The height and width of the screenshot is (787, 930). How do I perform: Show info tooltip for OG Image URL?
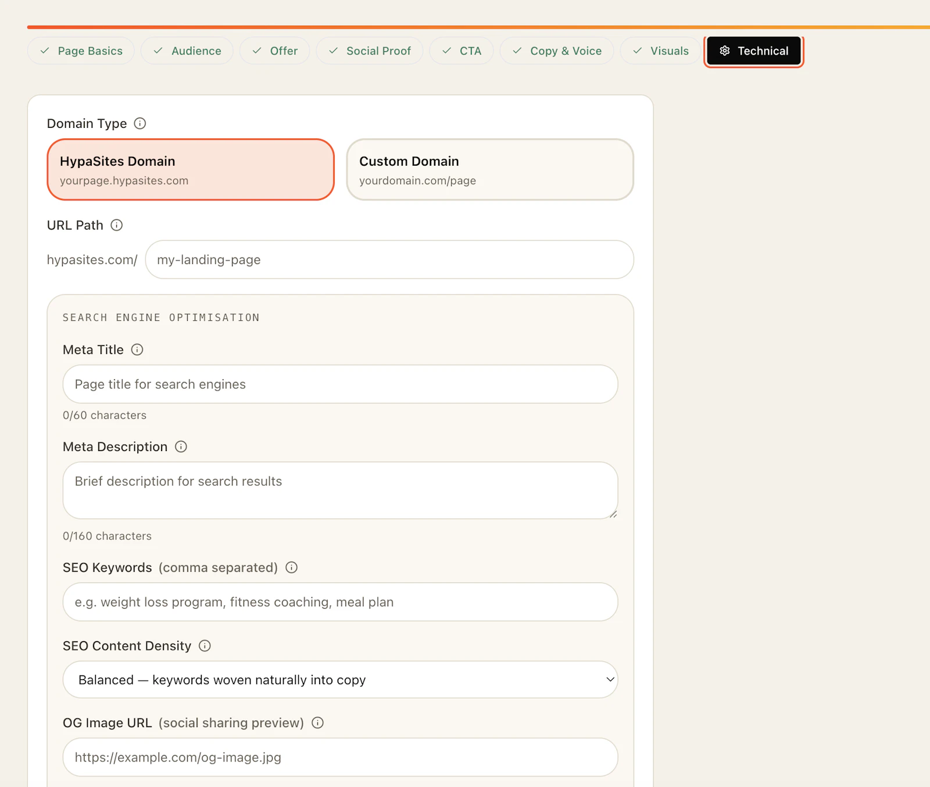pyautogui.click(x=318, y=722)
